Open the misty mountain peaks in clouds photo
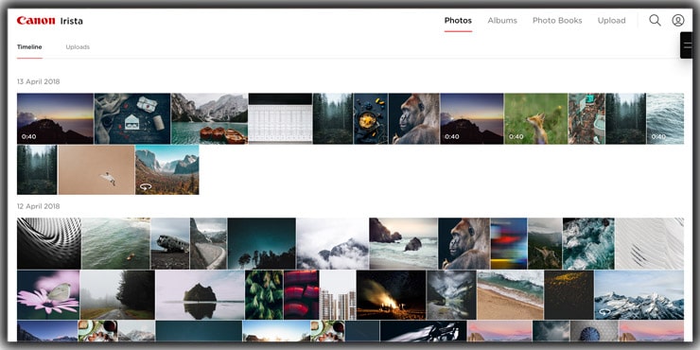The width and height of the screenshot is (700, 350). click(333, 243)
